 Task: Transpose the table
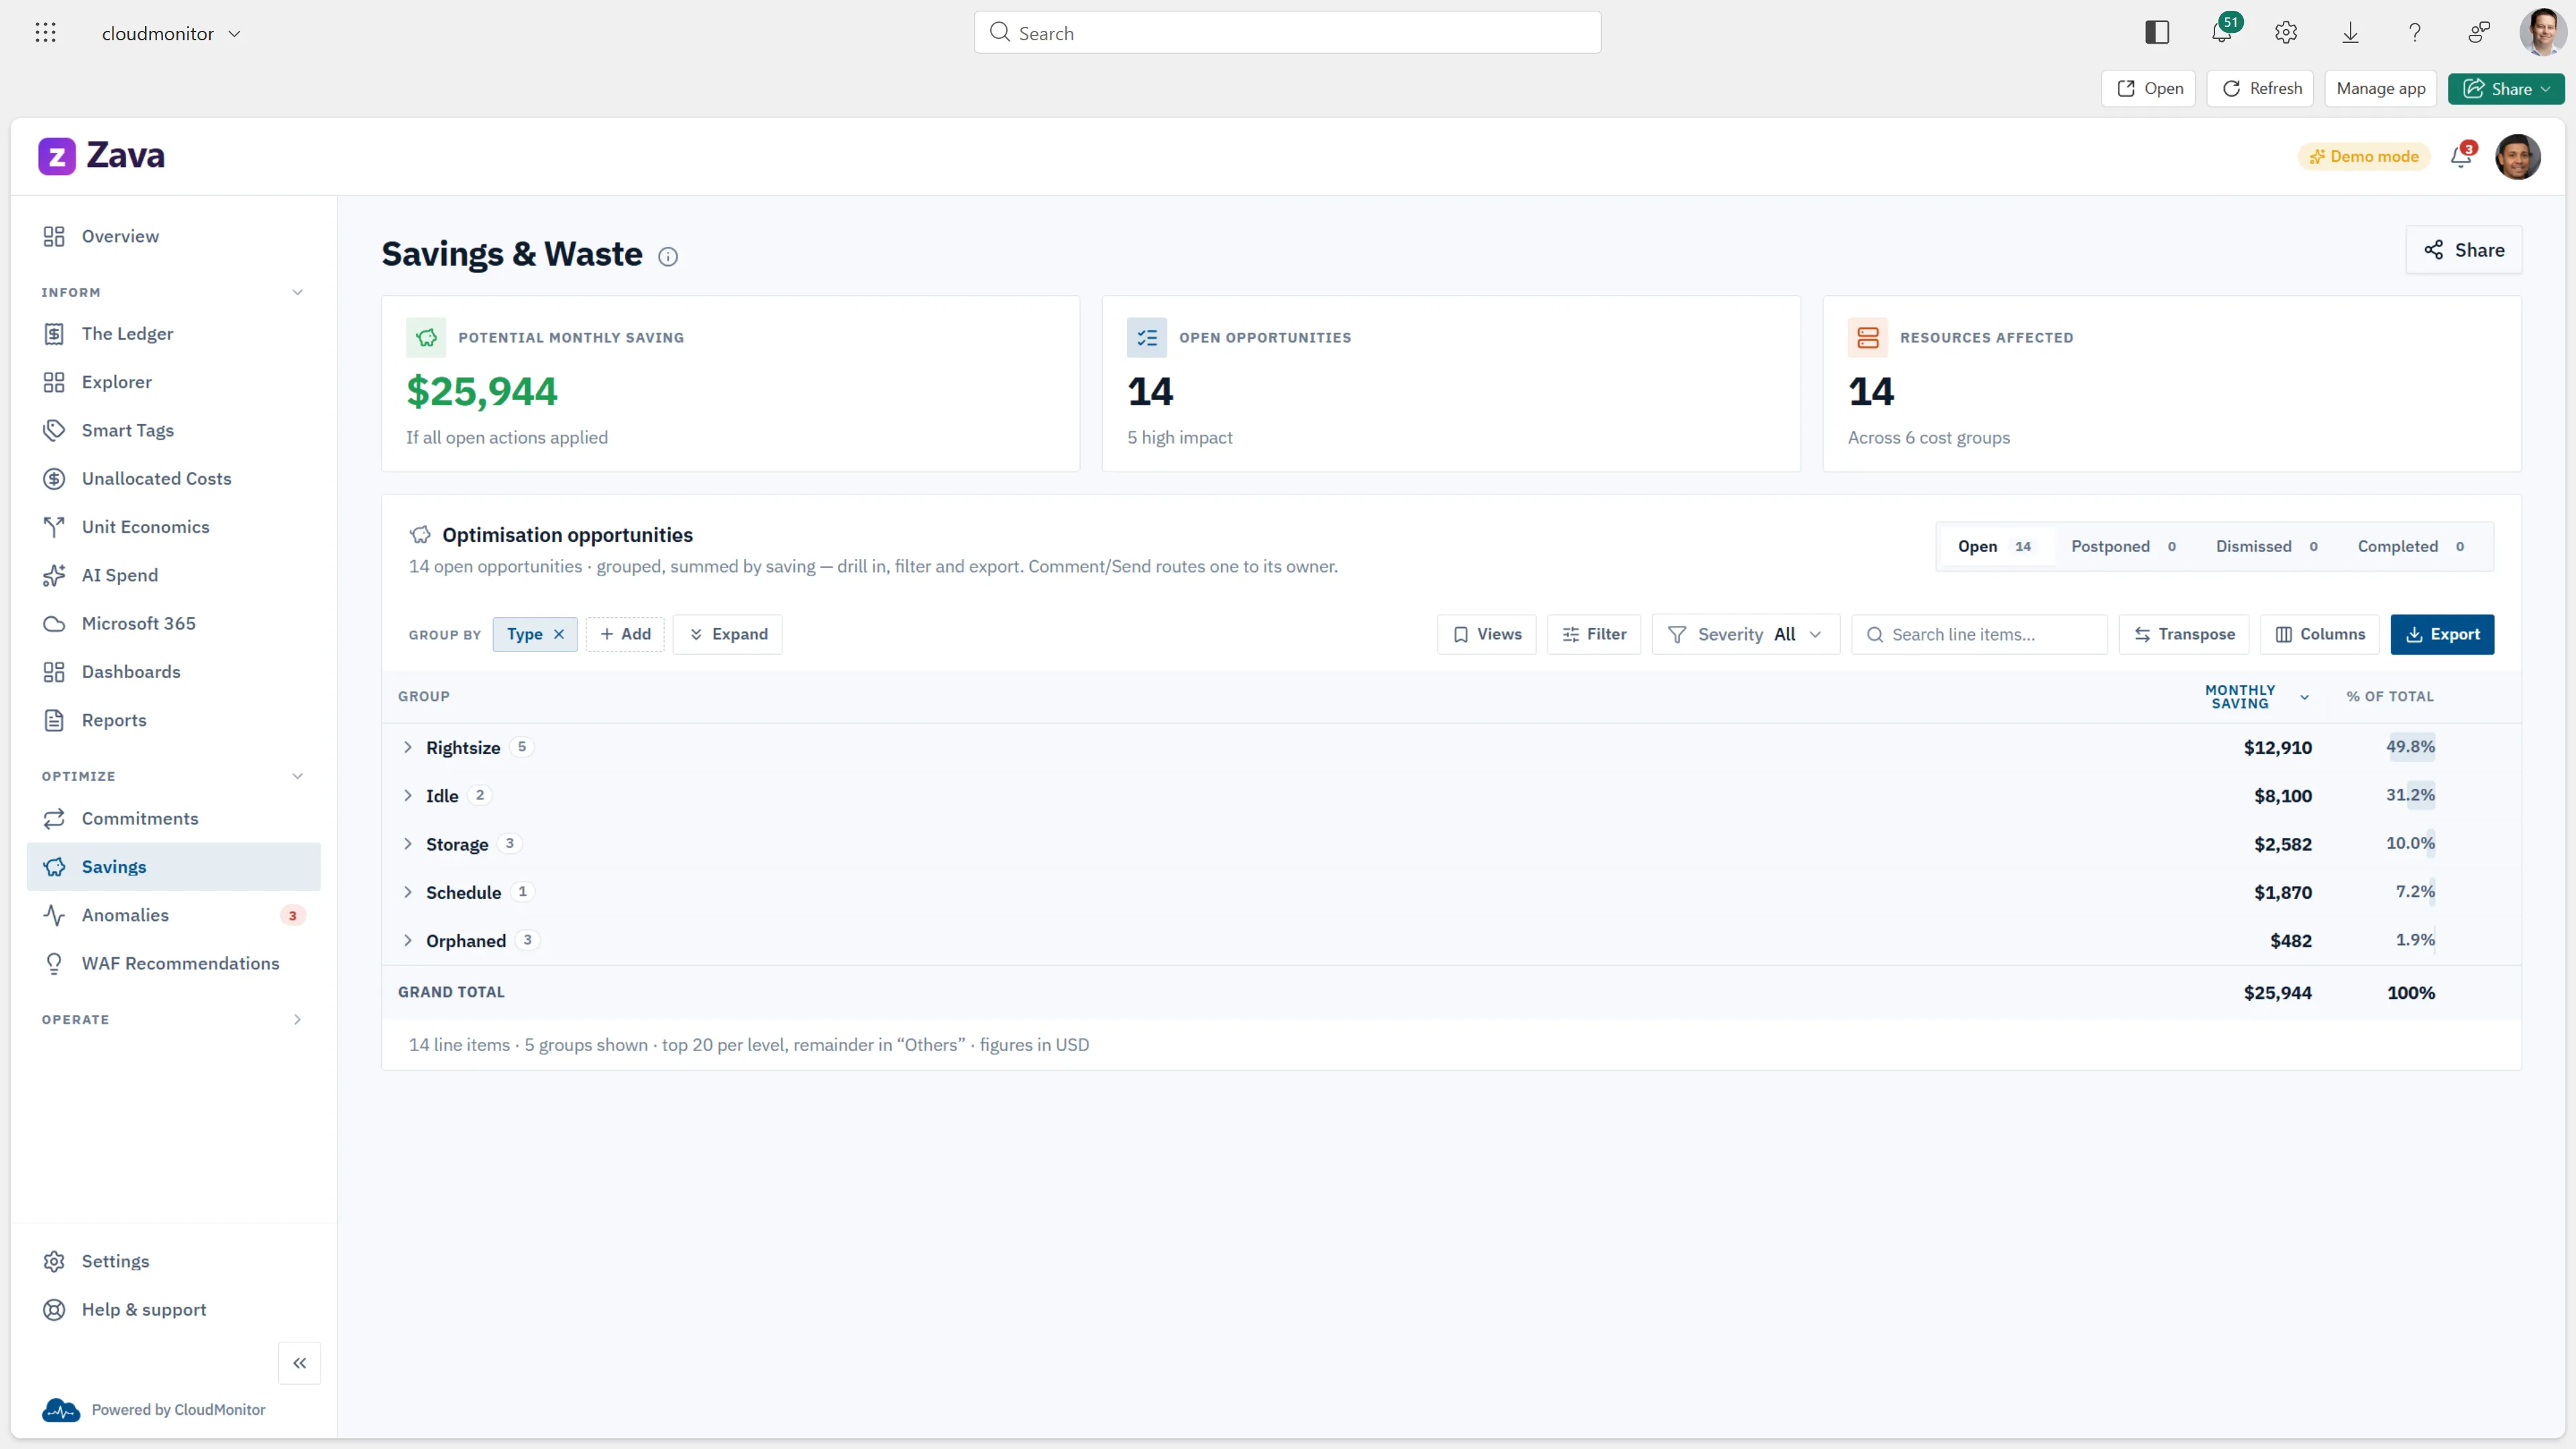tap(2184, 634)
